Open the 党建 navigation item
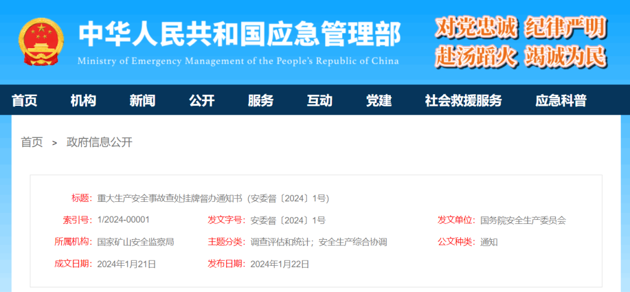 click(379, 101)
